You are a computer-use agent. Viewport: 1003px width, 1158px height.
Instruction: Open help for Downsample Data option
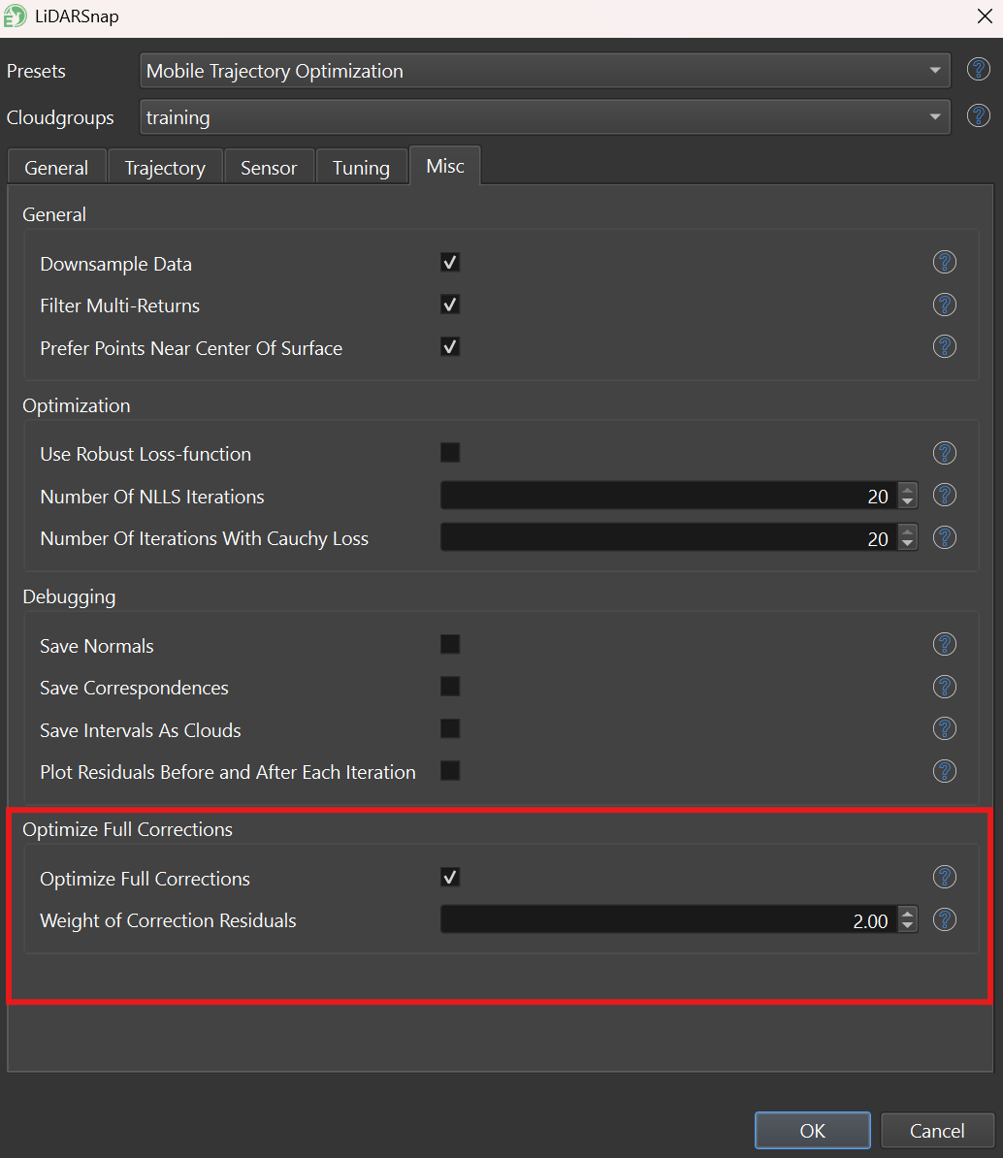click(x=944, y=263)
